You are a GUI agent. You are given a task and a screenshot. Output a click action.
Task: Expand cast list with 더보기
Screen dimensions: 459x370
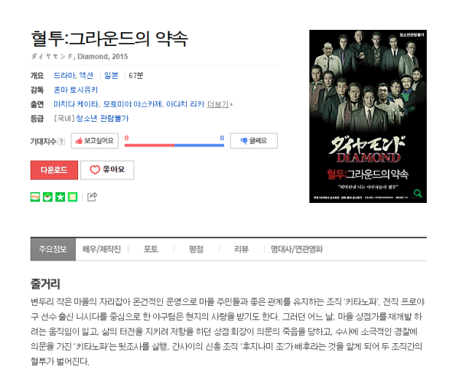[x=220, y=104]
